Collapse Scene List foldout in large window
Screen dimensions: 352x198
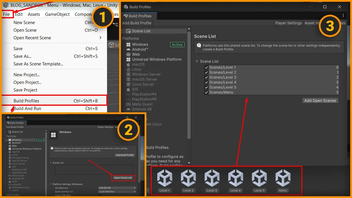click(x=197, y=61)
